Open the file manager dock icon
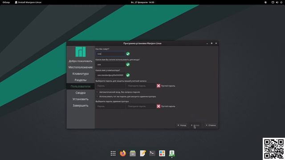 click(133, 153)
